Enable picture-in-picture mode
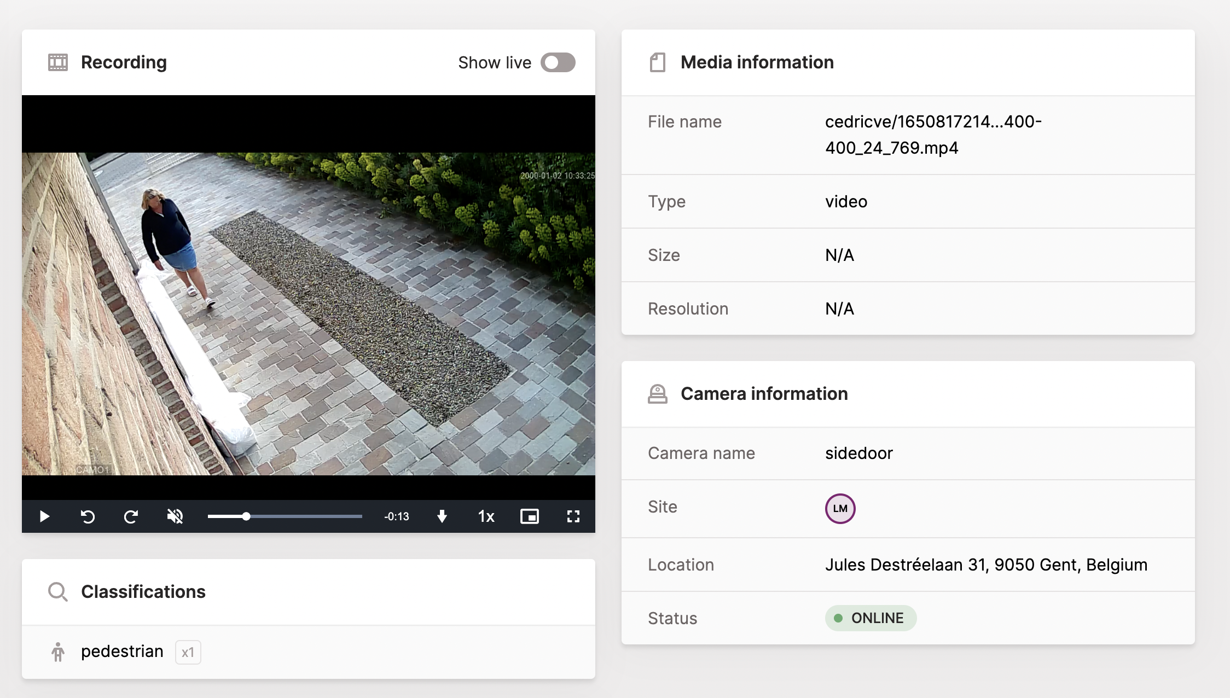The width and height of the screenshot is (1230, 698). point(529,516)
